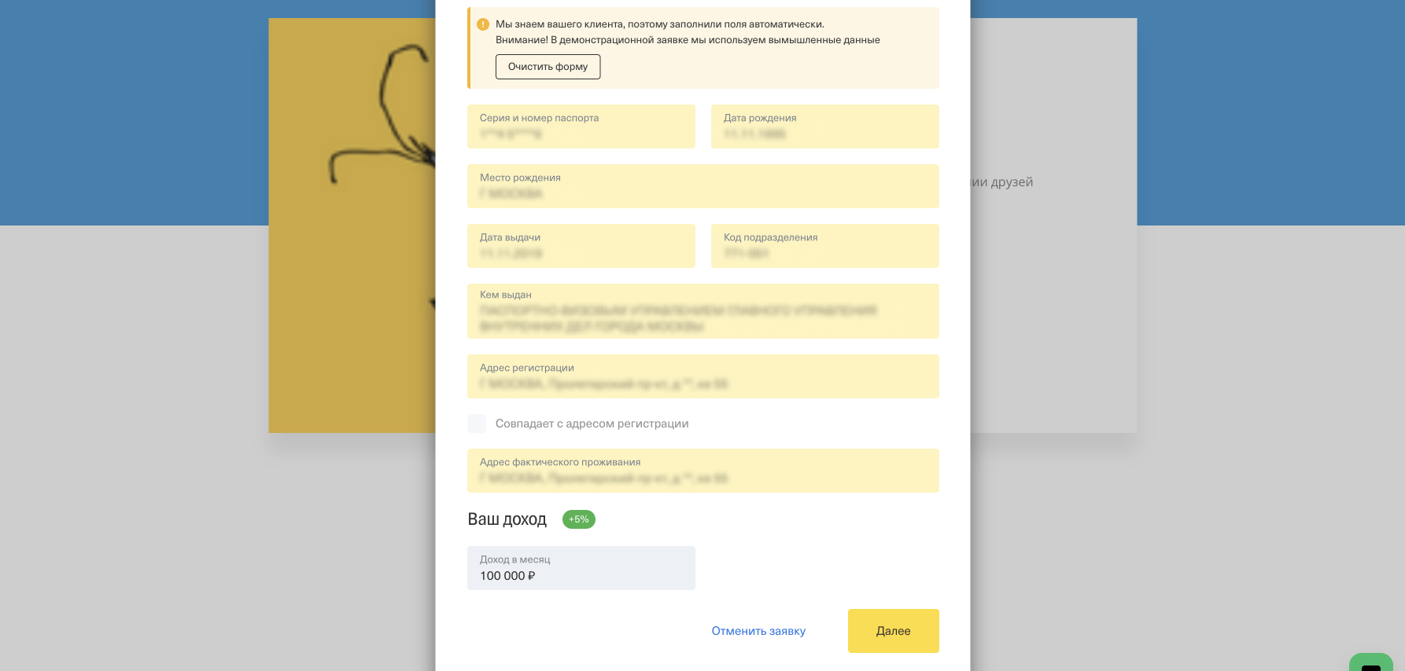The image size is (1405, 671).
Task: Click the 'друзей' text on background card
Action: coord(1012,182)
